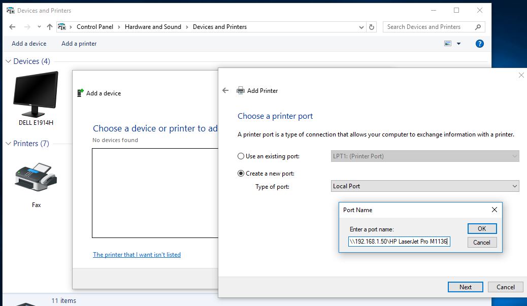Click the up-directory arrow in Explorer
The width and height of the screenshot is (527, 306).
pos(49,27)
